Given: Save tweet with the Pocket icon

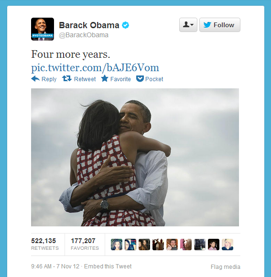Looking at the screenshot, I should tap(140, 79).
